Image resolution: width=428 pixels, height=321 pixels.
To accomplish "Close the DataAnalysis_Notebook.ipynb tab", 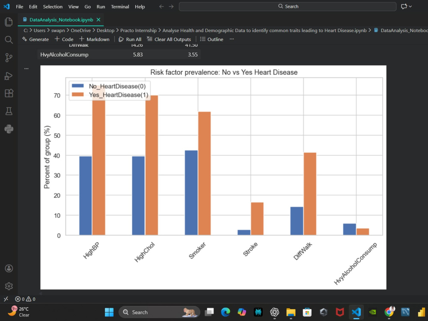I will tap(98, 20).
